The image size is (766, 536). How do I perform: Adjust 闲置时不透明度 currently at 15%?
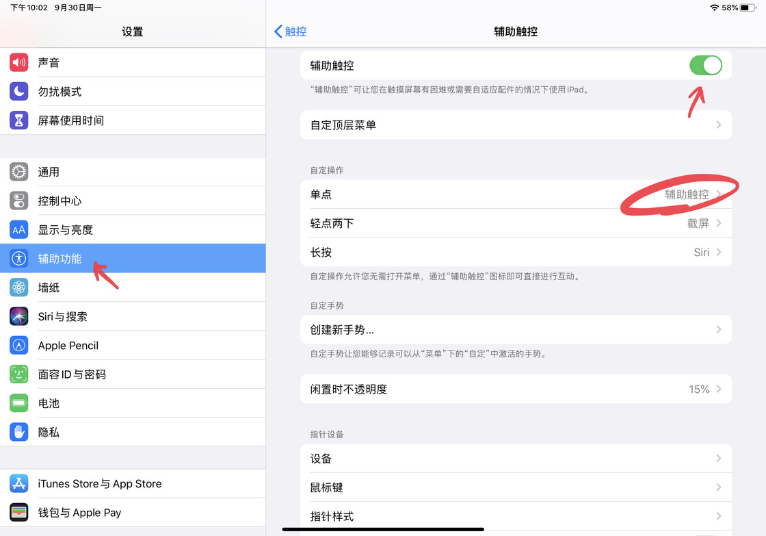(x=516, y=389)
